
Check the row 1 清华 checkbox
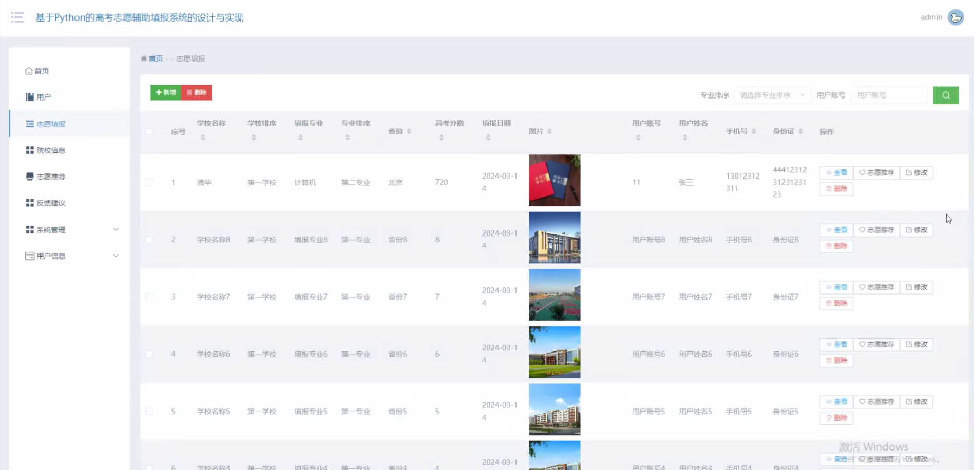point(149,182)
